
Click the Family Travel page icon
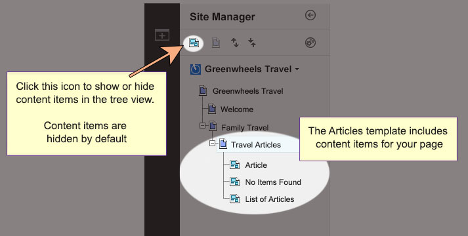[213, 126]
